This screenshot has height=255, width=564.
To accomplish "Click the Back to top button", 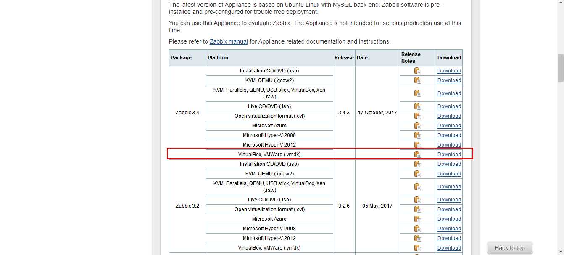I will point(510,248).
